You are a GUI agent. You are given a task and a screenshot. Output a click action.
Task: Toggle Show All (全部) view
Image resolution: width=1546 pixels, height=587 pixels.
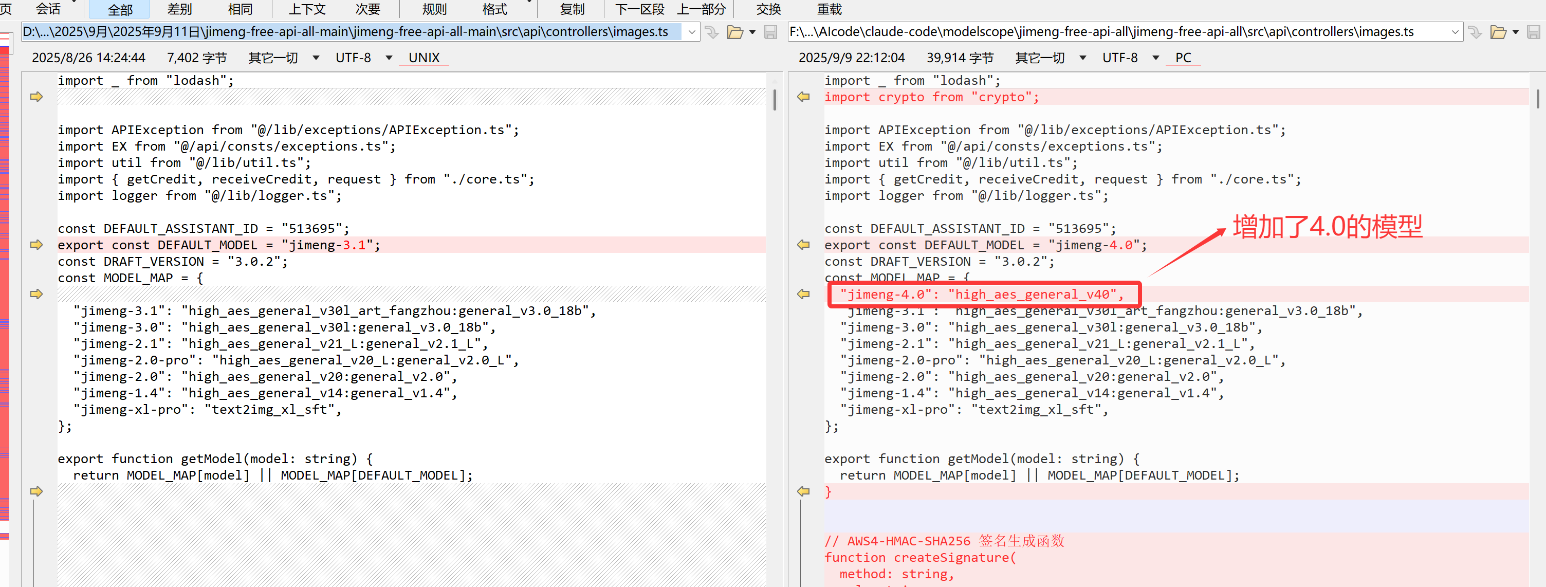click(120, 10)
